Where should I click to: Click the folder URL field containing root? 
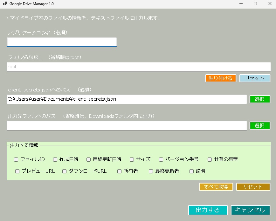139,67
